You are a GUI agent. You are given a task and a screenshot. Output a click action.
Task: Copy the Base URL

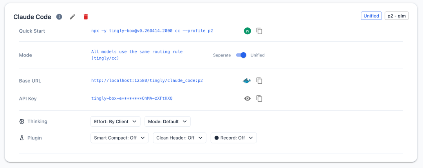259,81
